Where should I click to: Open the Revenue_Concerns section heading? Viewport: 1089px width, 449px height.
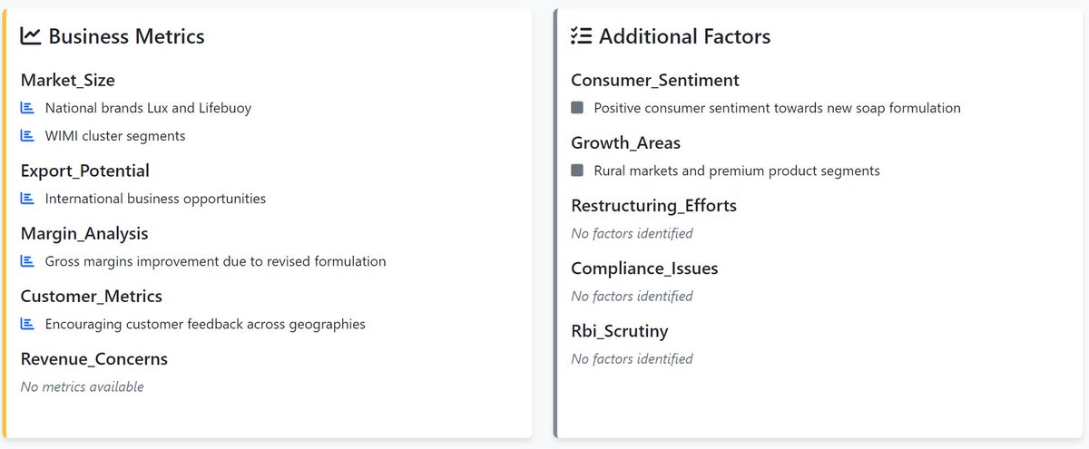coord(94,358)
